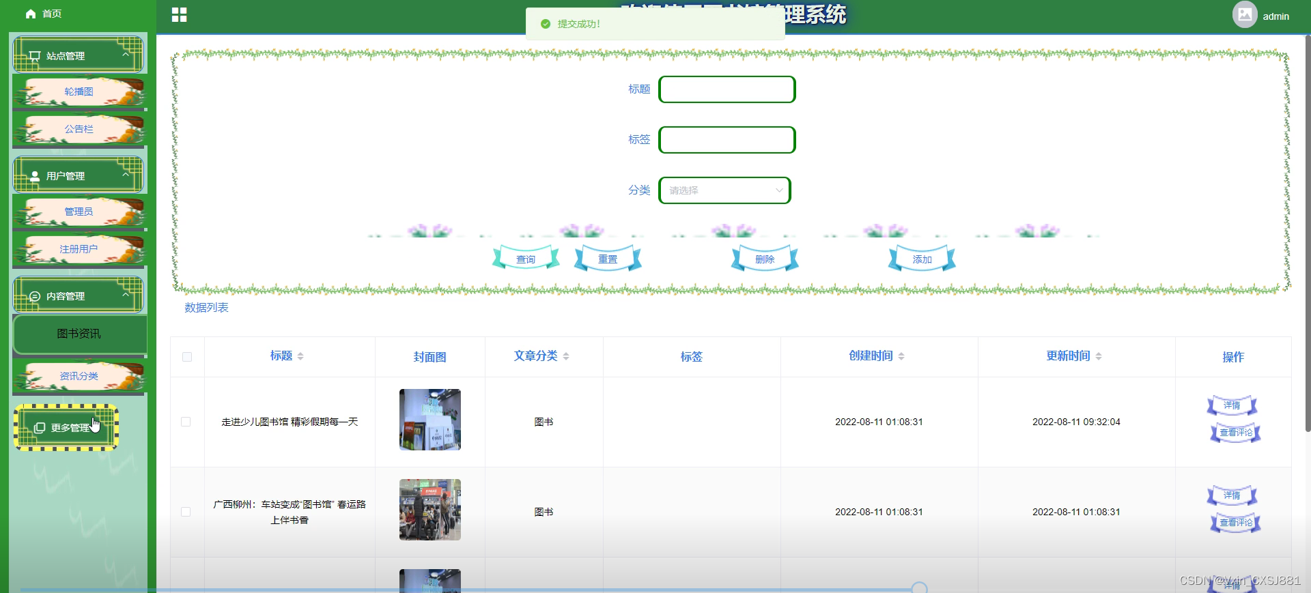1311x593 pixels.
Task: Open 查看评论 for 广西柳州 row
Action: click(1236, 523)
